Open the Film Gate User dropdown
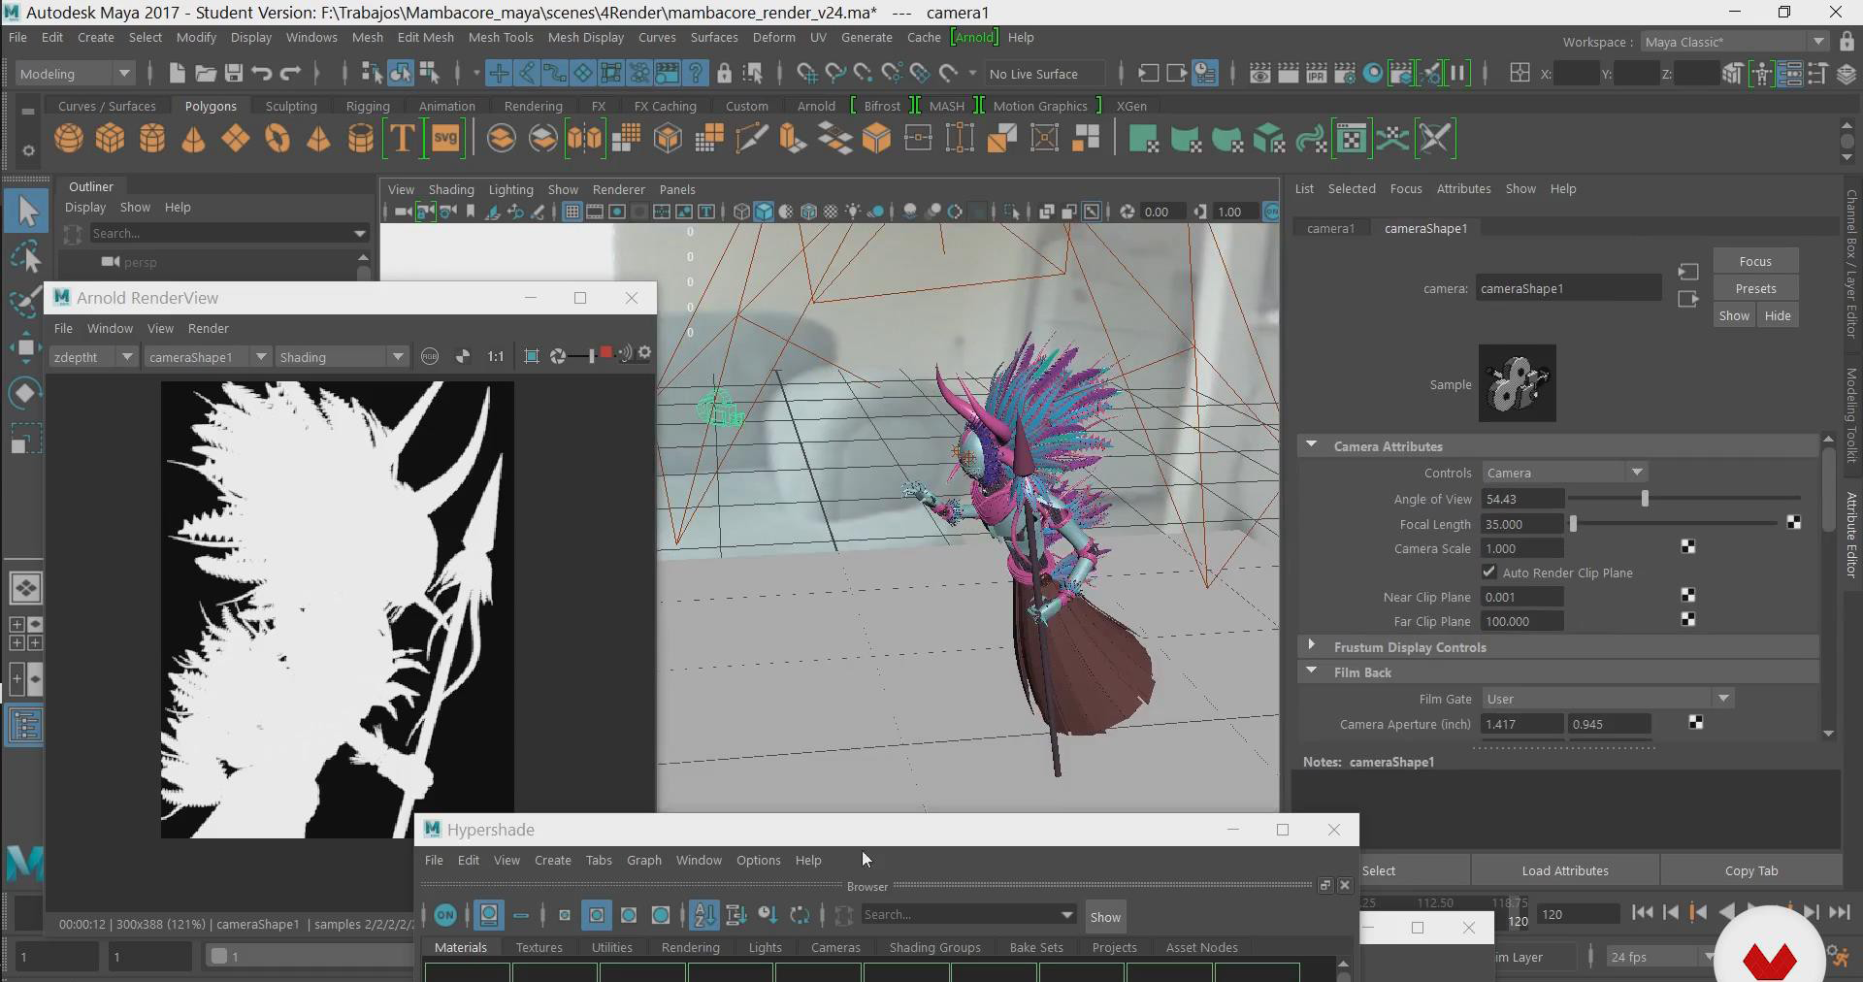The image size is (1863, 982). point(1608,699)
